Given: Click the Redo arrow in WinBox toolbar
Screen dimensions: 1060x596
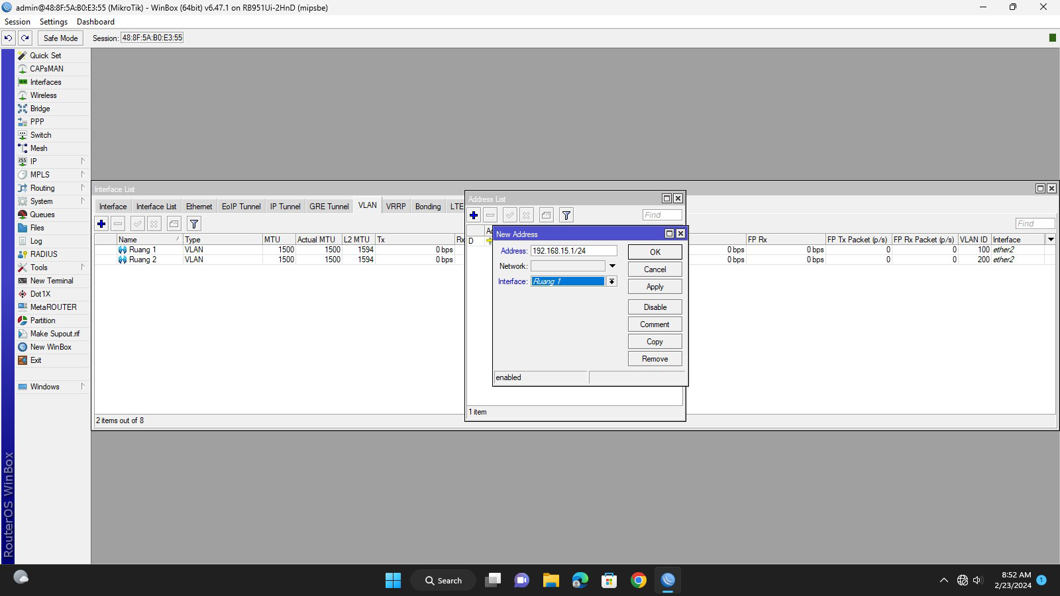Looking at the screenshot, I should [25, 38].
